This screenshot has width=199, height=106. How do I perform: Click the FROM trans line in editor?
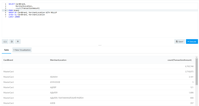click(14, 10)
